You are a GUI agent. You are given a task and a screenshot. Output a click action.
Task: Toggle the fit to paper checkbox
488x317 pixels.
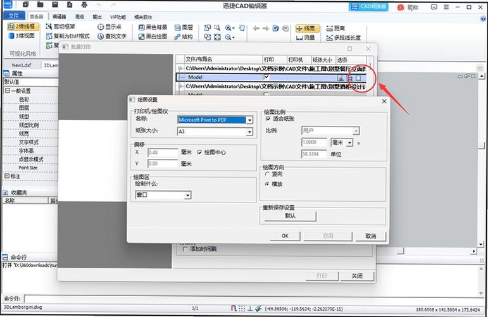click(268, 119)
